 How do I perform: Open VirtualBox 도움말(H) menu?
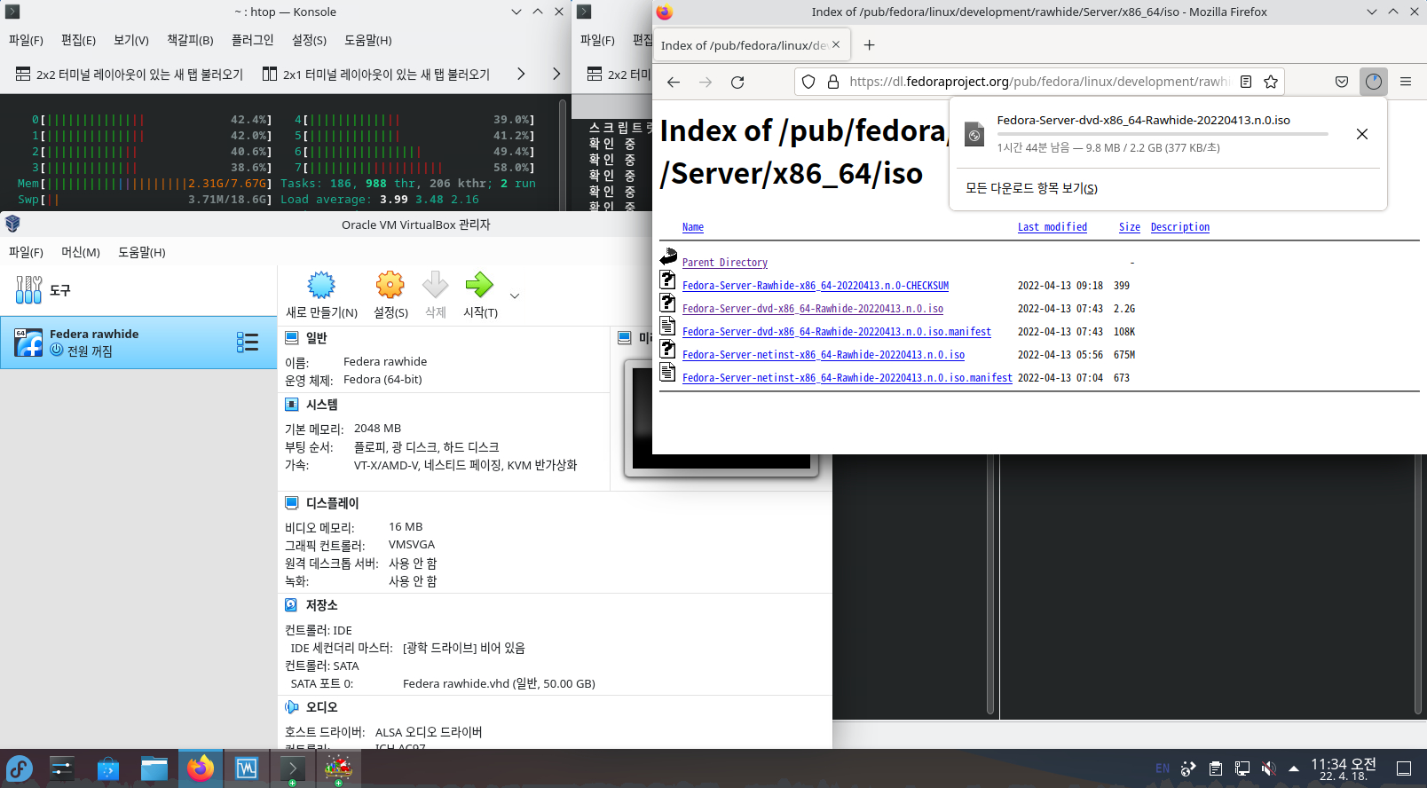[x=142, y=252]
